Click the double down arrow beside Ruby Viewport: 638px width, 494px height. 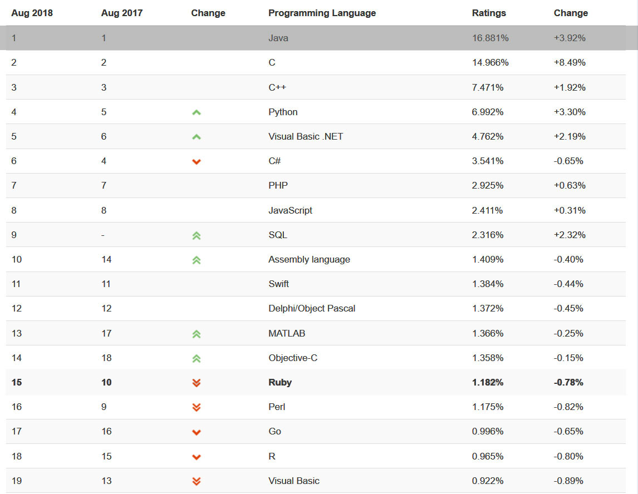point(196,383)
